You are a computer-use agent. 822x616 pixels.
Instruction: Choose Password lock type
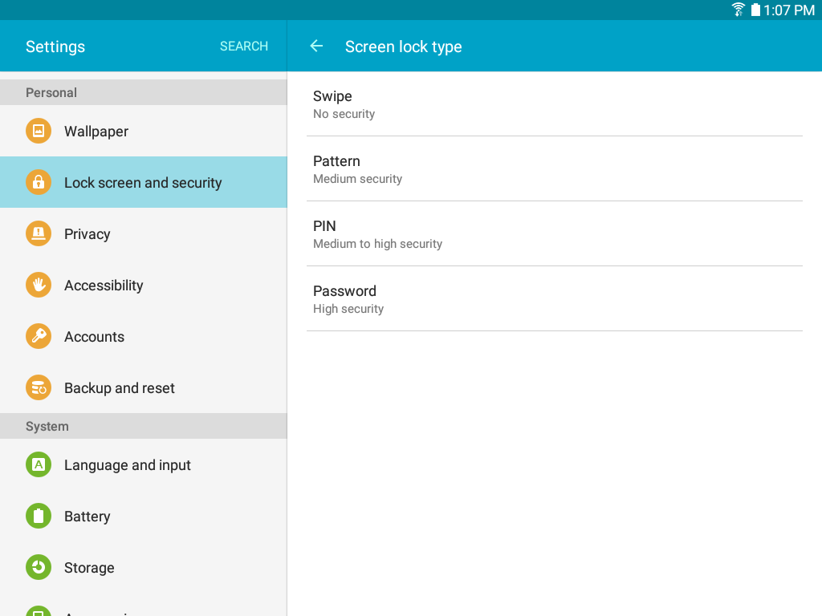coord(555,299)
